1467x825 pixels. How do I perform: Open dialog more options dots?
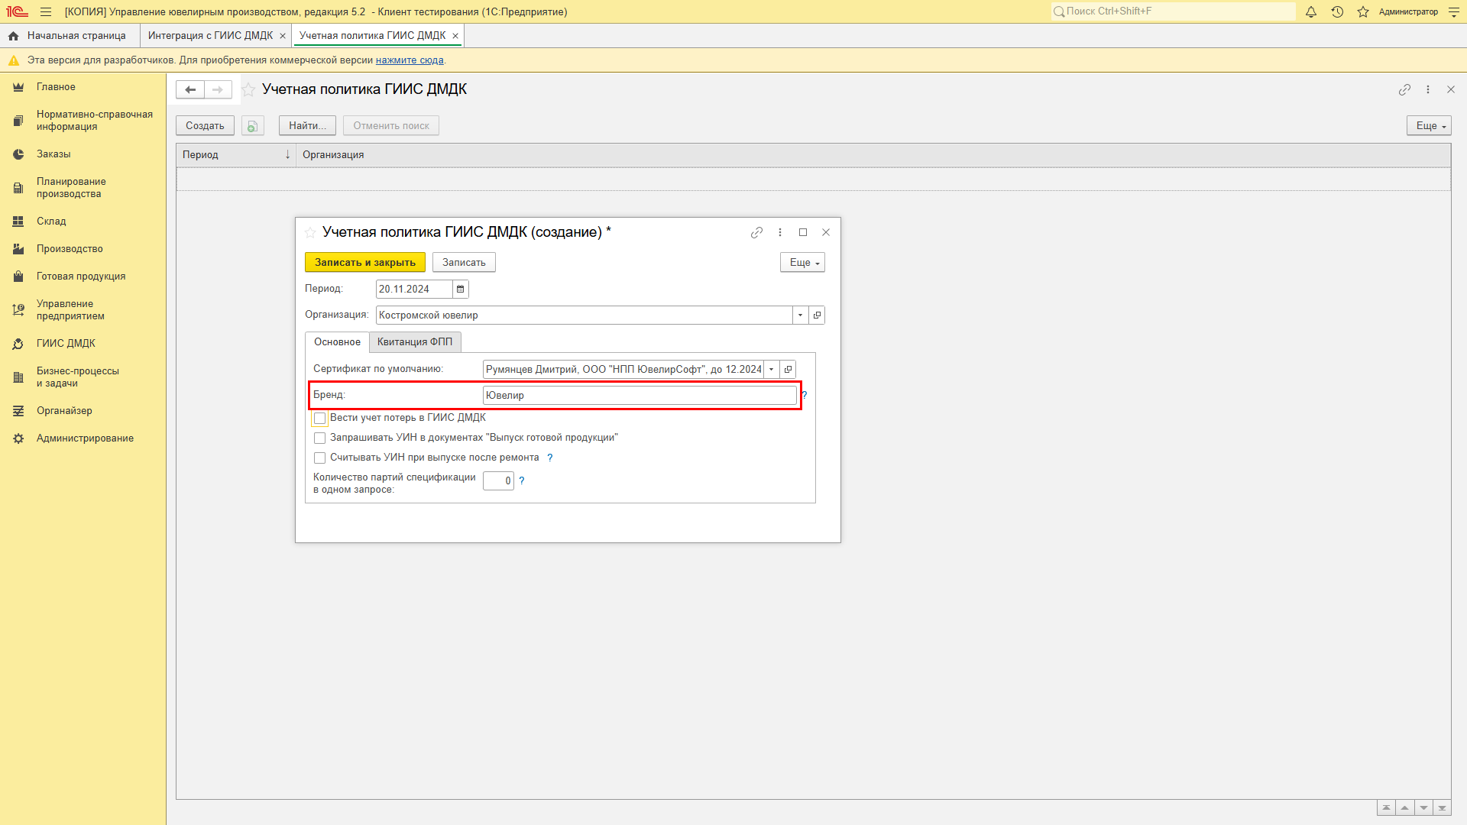click(x=780, y=232)
